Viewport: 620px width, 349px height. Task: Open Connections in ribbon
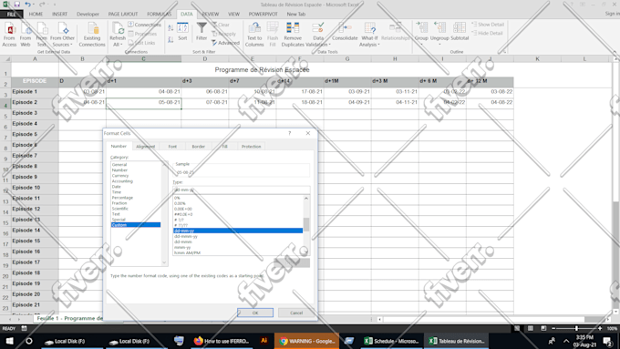tap(144, 25)
